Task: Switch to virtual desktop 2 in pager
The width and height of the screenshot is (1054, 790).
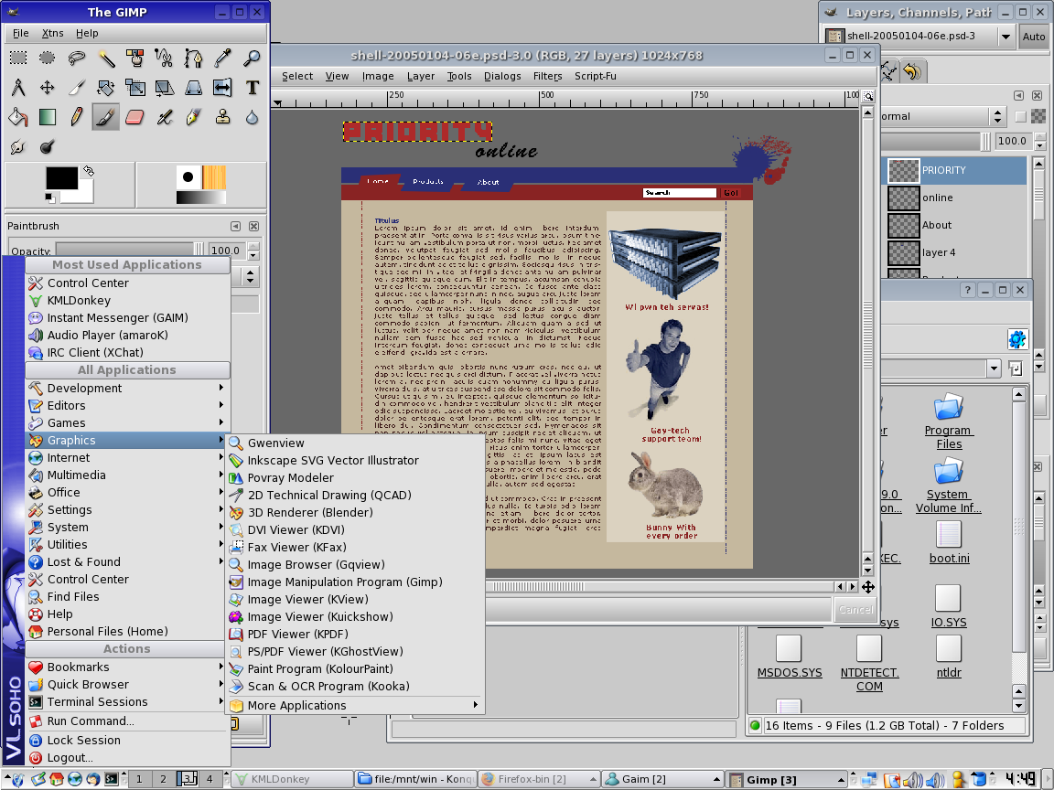Action: [163, 779]
